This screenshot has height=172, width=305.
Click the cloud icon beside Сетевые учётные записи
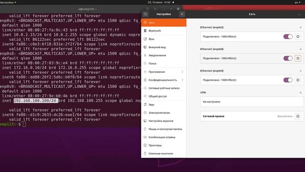tap(145, 88)
